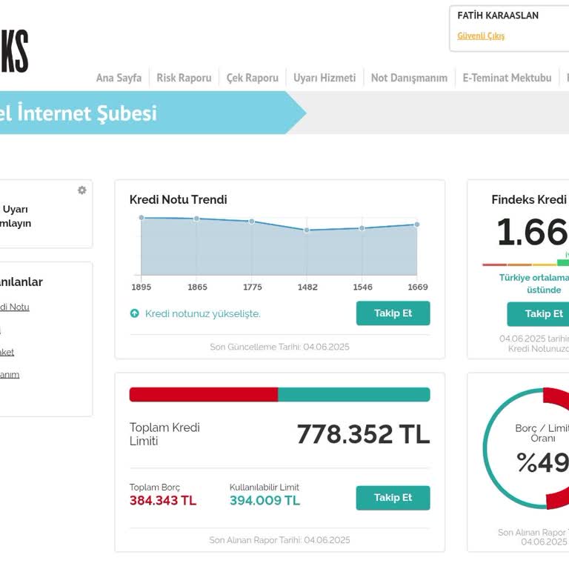Click the 1895 point on the trend chart
The height and width of the screenshot is (569, 569).
tap(142, 218)
